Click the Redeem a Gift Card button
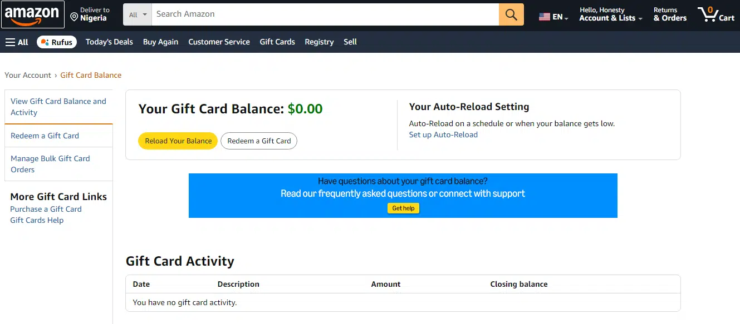Image resolution: width=740 pixels, height=324 pixels. [x=259, y=141]
